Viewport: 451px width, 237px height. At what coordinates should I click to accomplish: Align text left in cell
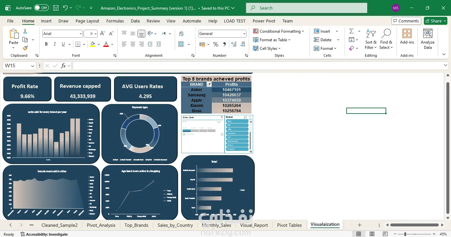click(124, 44)
